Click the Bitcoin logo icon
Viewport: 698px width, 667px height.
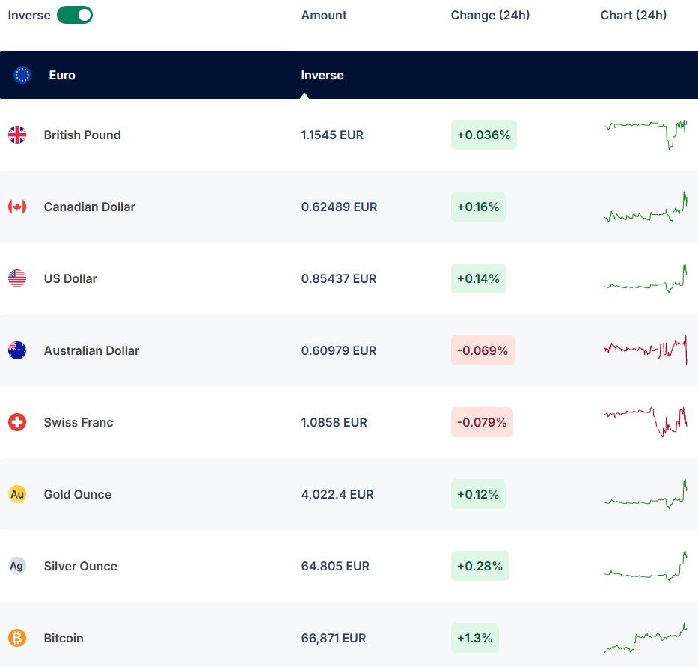coord(17,638)
